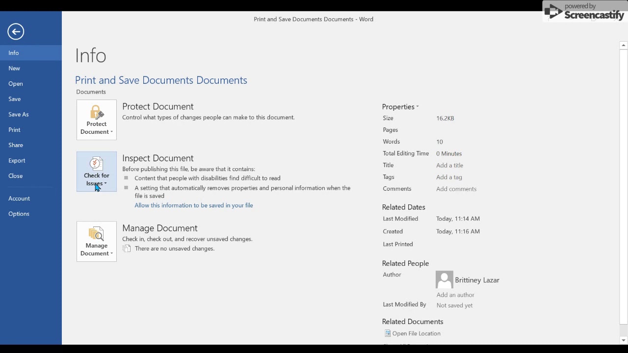Image resolution: width=628 pixels, height=353 pixels.
Task: Click the Add a tag field
Action: (x=449, y=177)
